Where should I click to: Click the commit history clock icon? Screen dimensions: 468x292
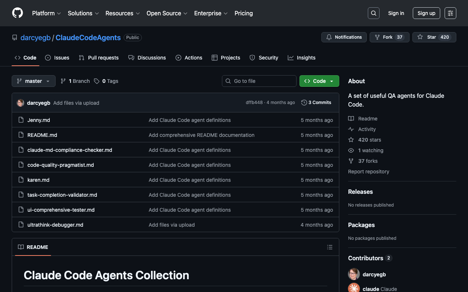(304, 103)
